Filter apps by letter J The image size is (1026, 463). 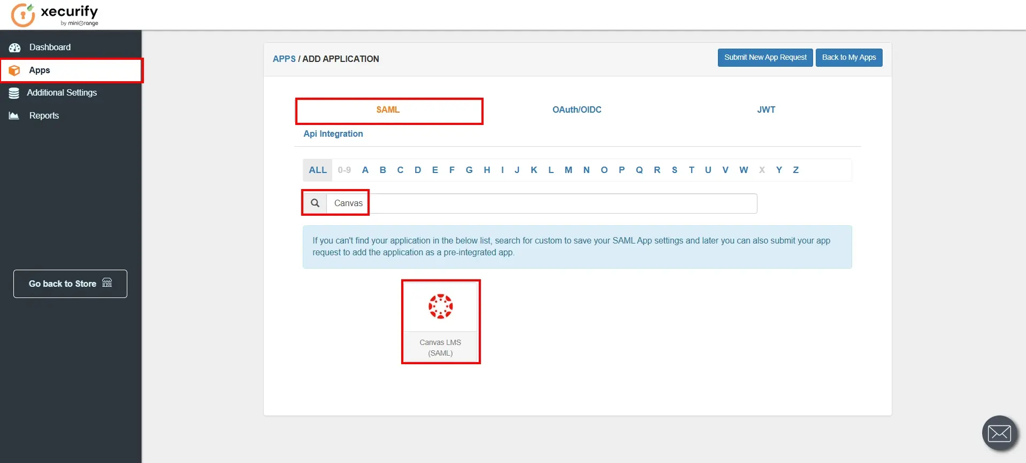tap(517, 170)
